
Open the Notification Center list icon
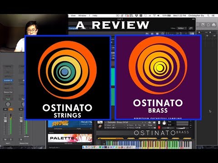click(x=213, y=15)
